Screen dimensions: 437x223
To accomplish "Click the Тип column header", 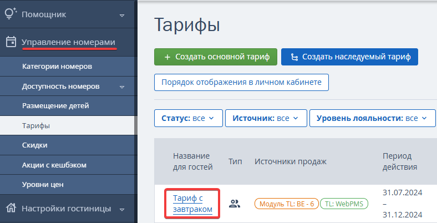I will [x=235, y=161].
